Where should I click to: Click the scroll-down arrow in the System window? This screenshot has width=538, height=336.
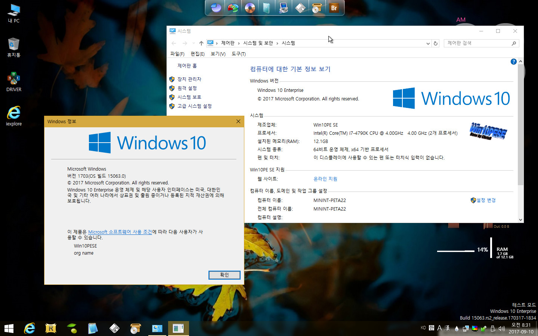pos(520,220)
